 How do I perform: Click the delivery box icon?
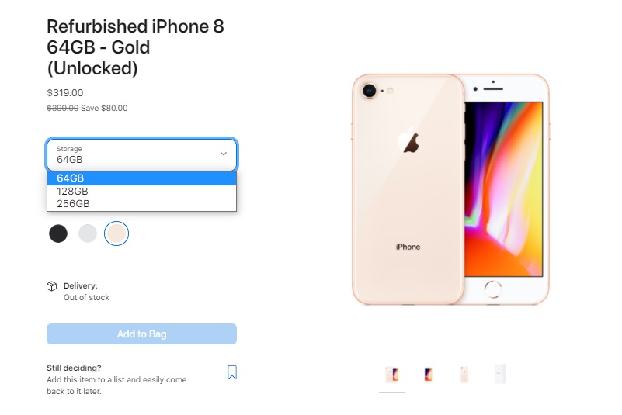pyautogui.click(x=51, y=286)
